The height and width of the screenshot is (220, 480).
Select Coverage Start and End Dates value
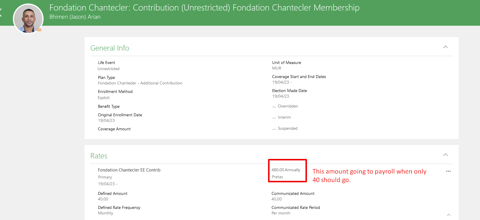click(282, 82)
